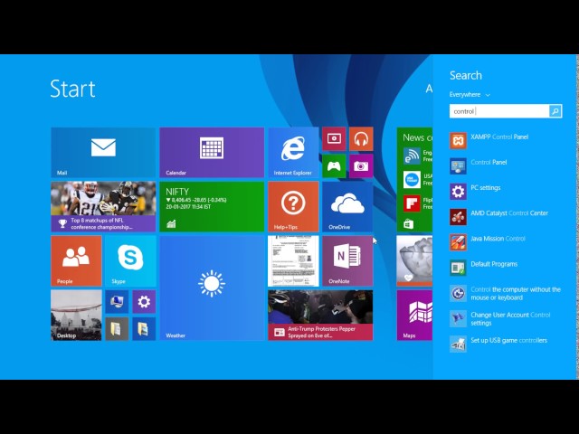579x434 pixels.
Task: Open Java Mission Control search result
Action: click(x=505, y=243)
